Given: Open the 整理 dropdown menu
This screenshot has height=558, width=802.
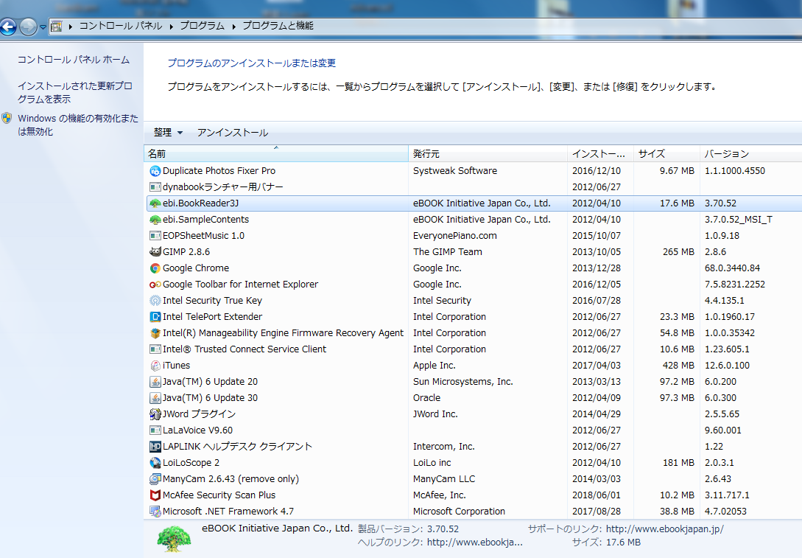Looking at the screenshot, I should coord(168,133).
